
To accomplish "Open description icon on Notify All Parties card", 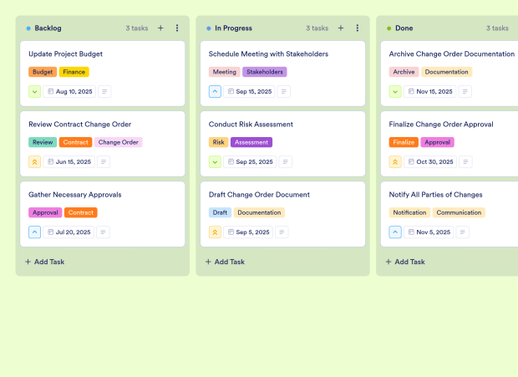I will click(463, 232).
